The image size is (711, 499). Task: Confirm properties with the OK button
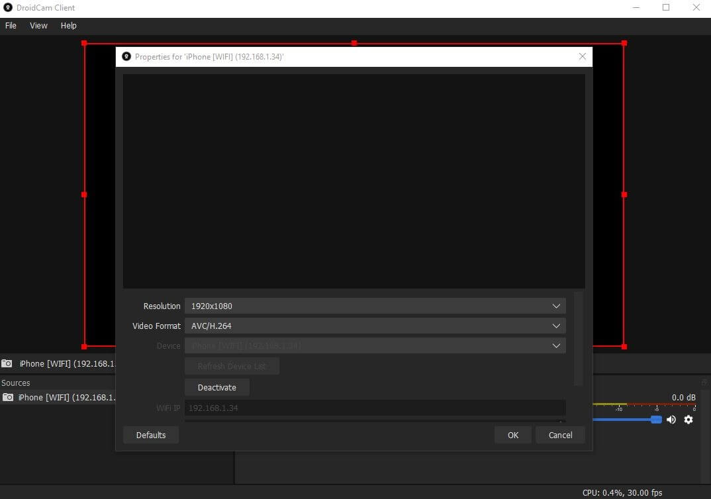point(513,435)
